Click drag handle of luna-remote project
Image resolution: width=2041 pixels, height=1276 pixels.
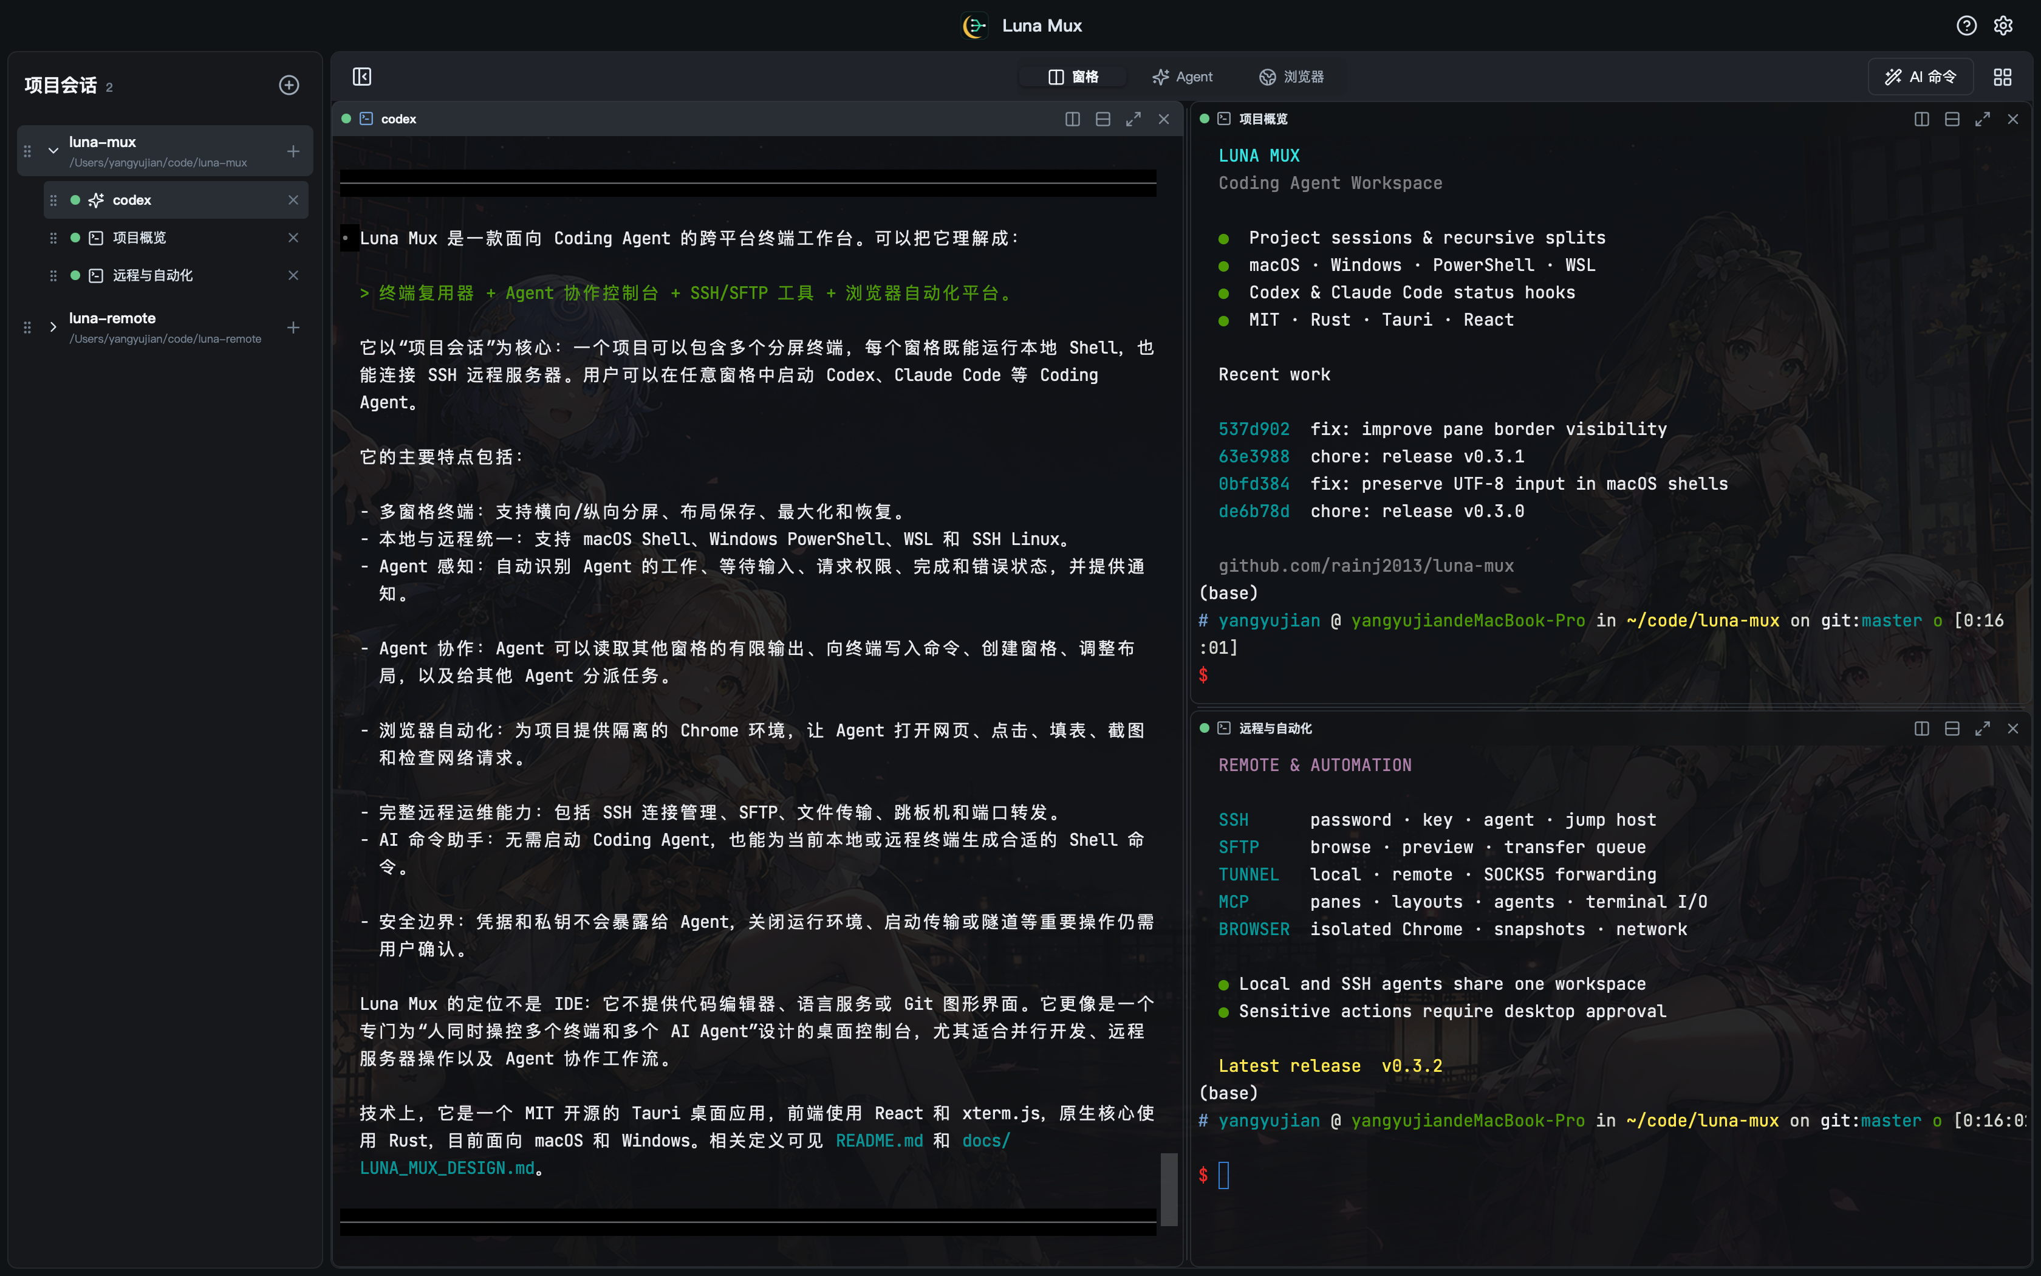tap(27, 328)
